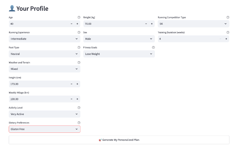Increase Training Duration weeks with plus button
233x146 pixels.
click(226, 39)
